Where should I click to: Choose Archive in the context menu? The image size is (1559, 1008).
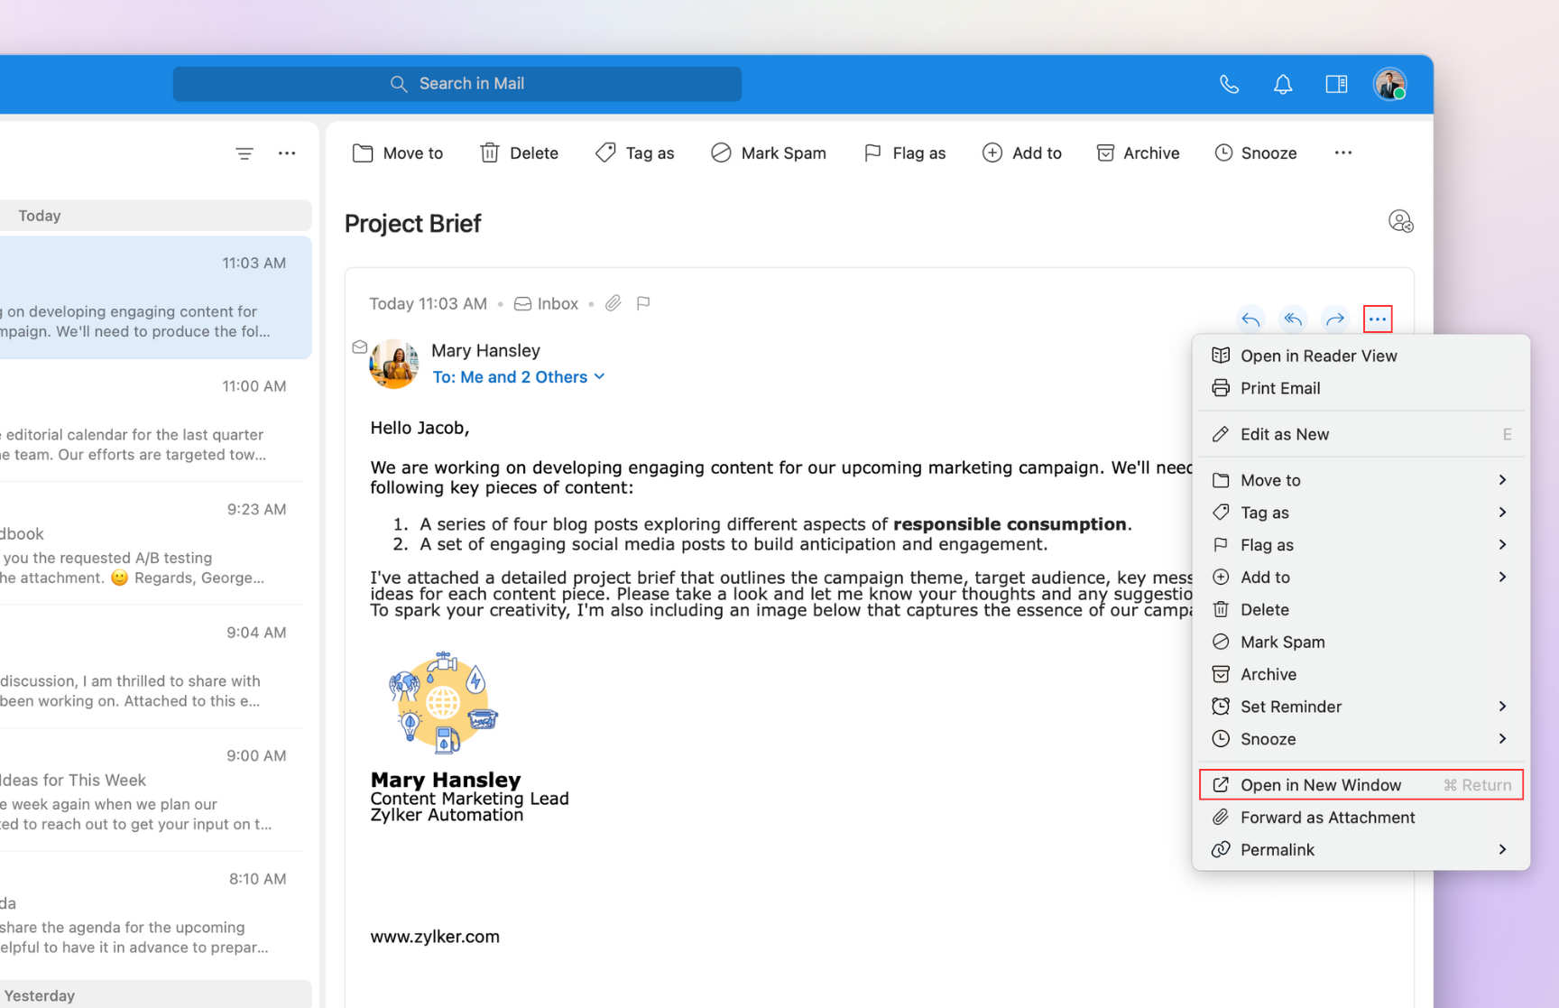1361,674
